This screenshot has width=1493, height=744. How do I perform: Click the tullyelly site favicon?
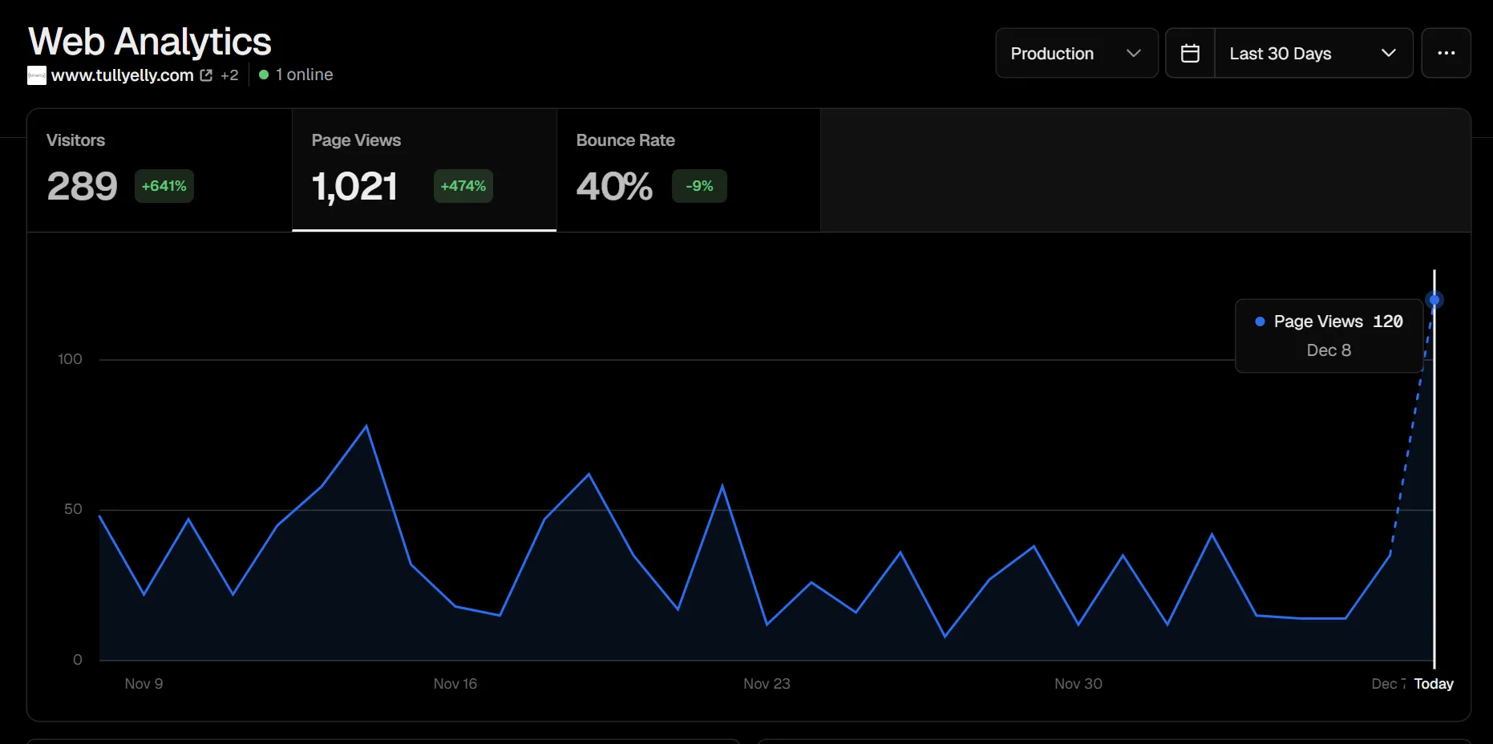(37, 75)
